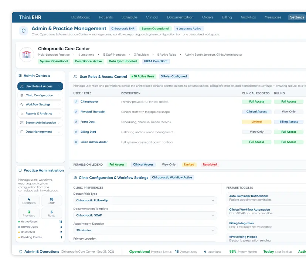Open the Appointment Duration dropdown
Viewport: 306px width, 267px height.
point(145,230)
